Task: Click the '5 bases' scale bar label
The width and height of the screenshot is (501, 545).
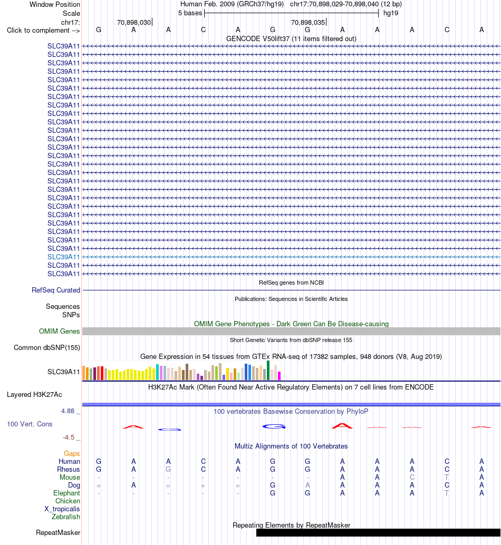Action: [x=190, y=13]
